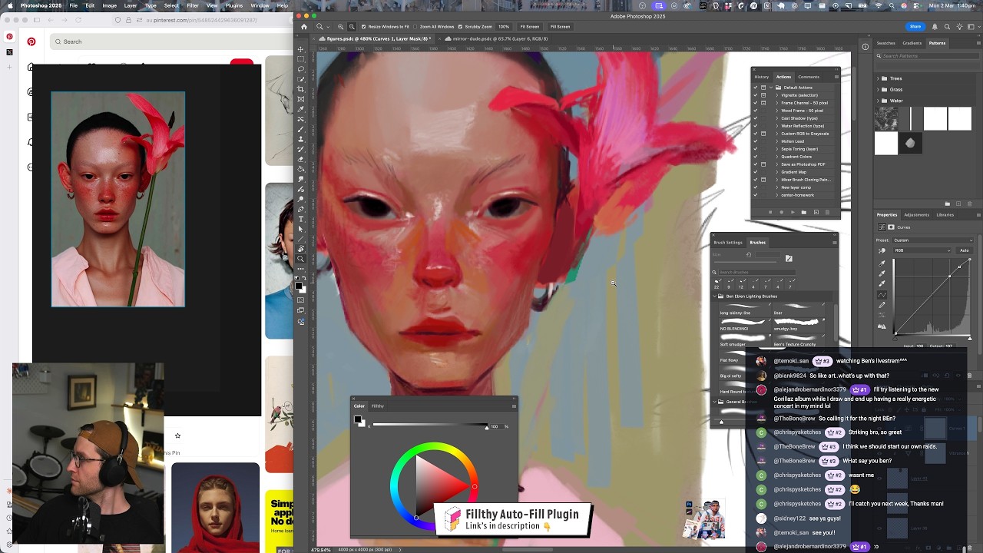Toggle the Molten Lead action checkmark
Image resolution: width=983 pixels, height=553 pixels.
coord(756,141)
